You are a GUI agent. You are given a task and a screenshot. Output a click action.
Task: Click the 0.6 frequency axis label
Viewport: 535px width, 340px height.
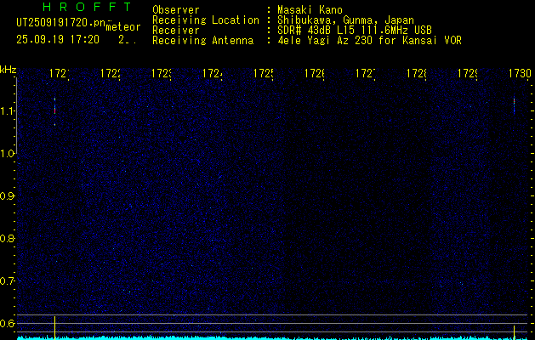8,323
